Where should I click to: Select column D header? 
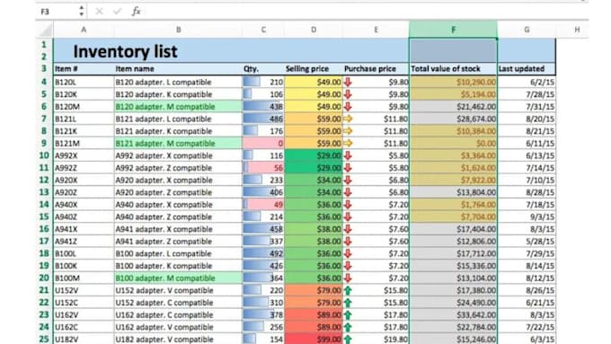click(x=314, y=30)
